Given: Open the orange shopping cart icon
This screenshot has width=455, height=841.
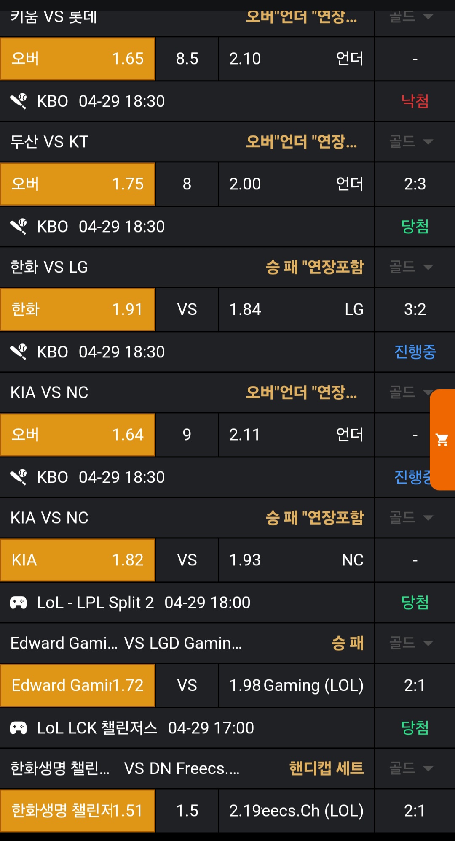Looking at the screenshot, I should [x=442, y=440].
